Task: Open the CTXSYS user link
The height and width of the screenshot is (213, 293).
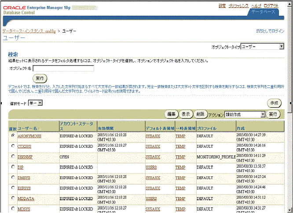Action: pos(24,146)
